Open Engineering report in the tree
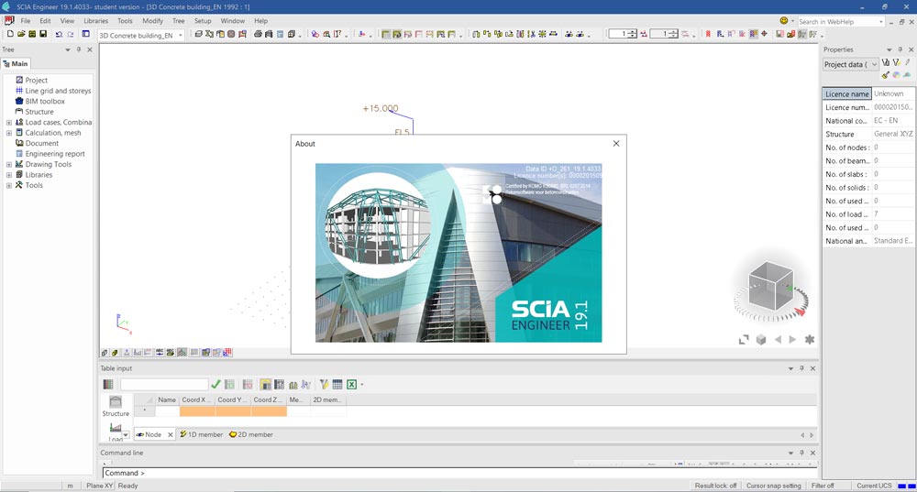This screenshot has height=492, width=917. point(55,154)
